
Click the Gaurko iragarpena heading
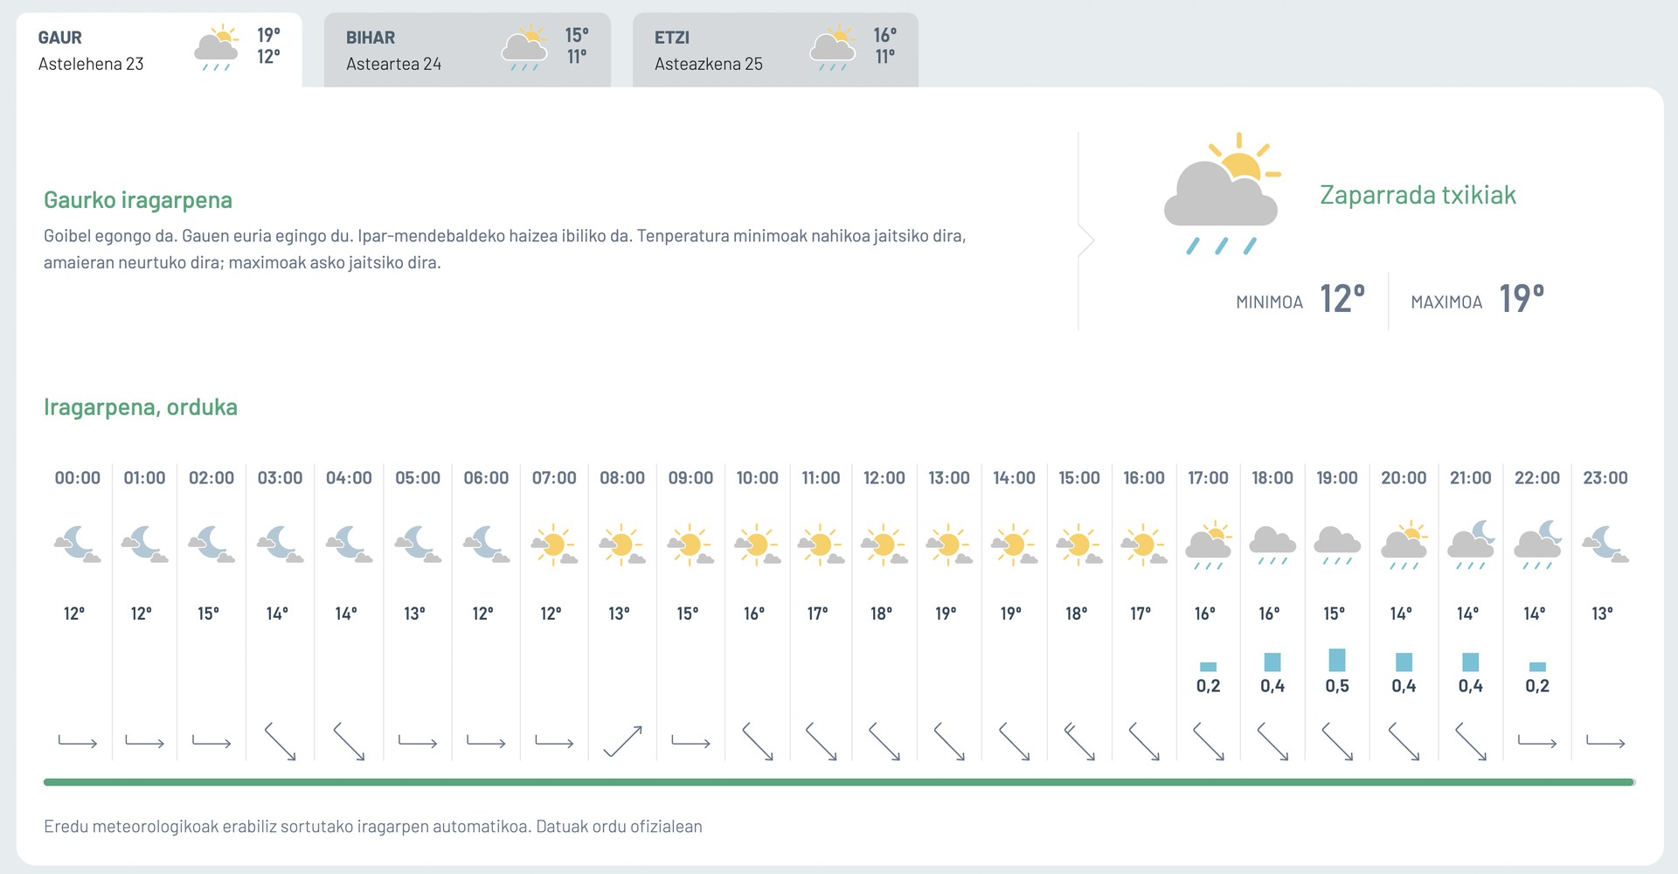coord(138,200)
